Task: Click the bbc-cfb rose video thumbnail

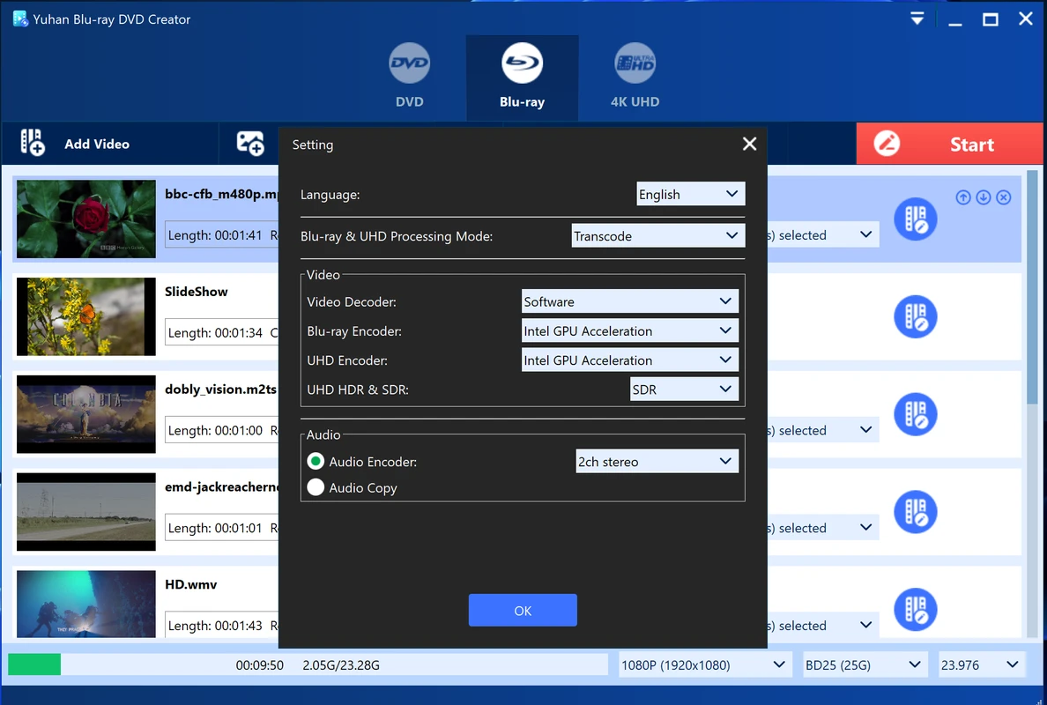Action: tap(86, 219)
